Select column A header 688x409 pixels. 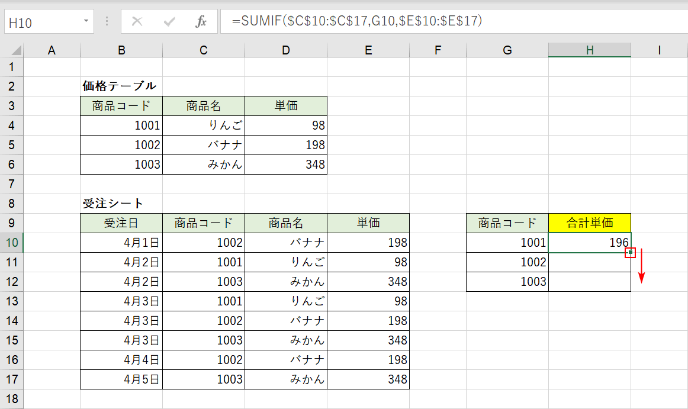click(52, 50)
